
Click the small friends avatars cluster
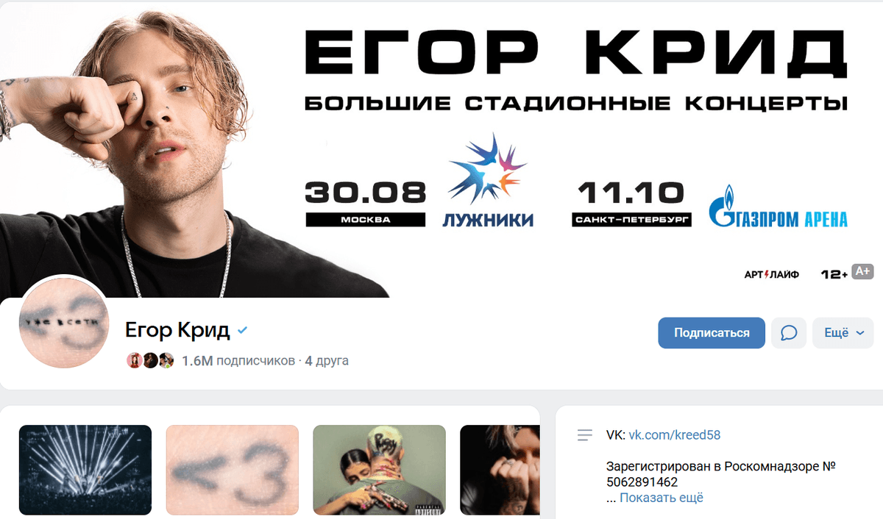[x=151, y=360]
